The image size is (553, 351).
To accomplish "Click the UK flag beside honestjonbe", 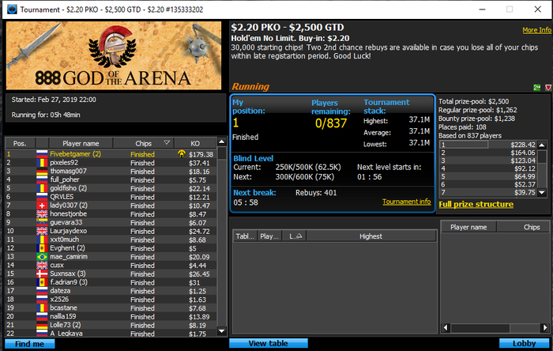I will [x=42, y=214].
